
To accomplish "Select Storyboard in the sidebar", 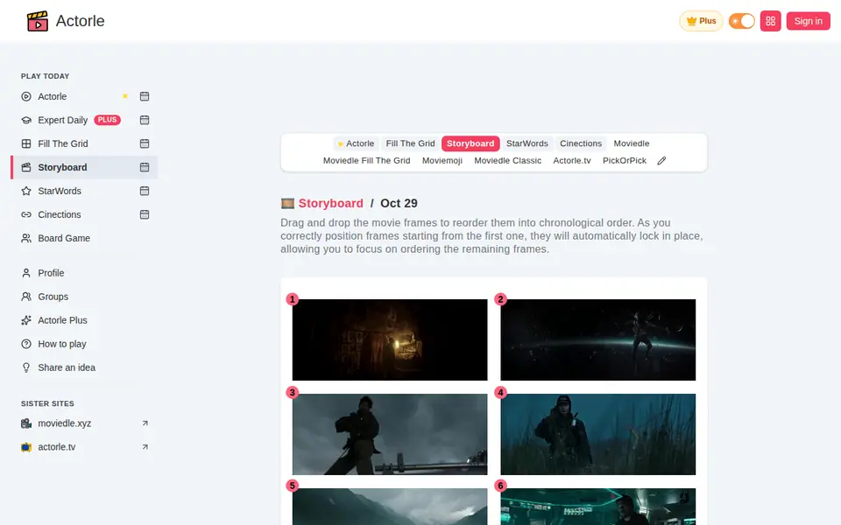I will pos(62,167).
